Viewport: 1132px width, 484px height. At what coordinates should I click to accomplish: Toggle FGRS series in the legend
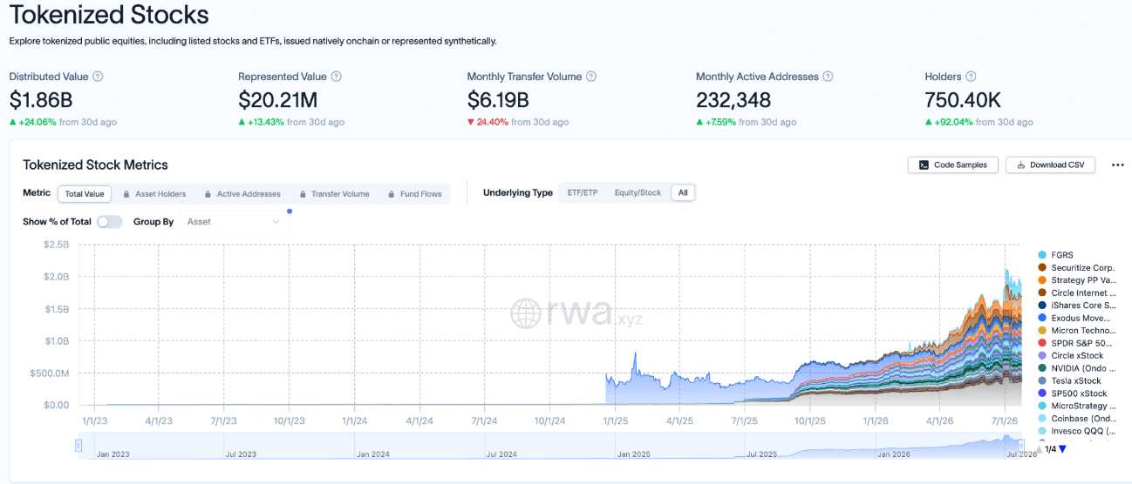click(1055, 255)
